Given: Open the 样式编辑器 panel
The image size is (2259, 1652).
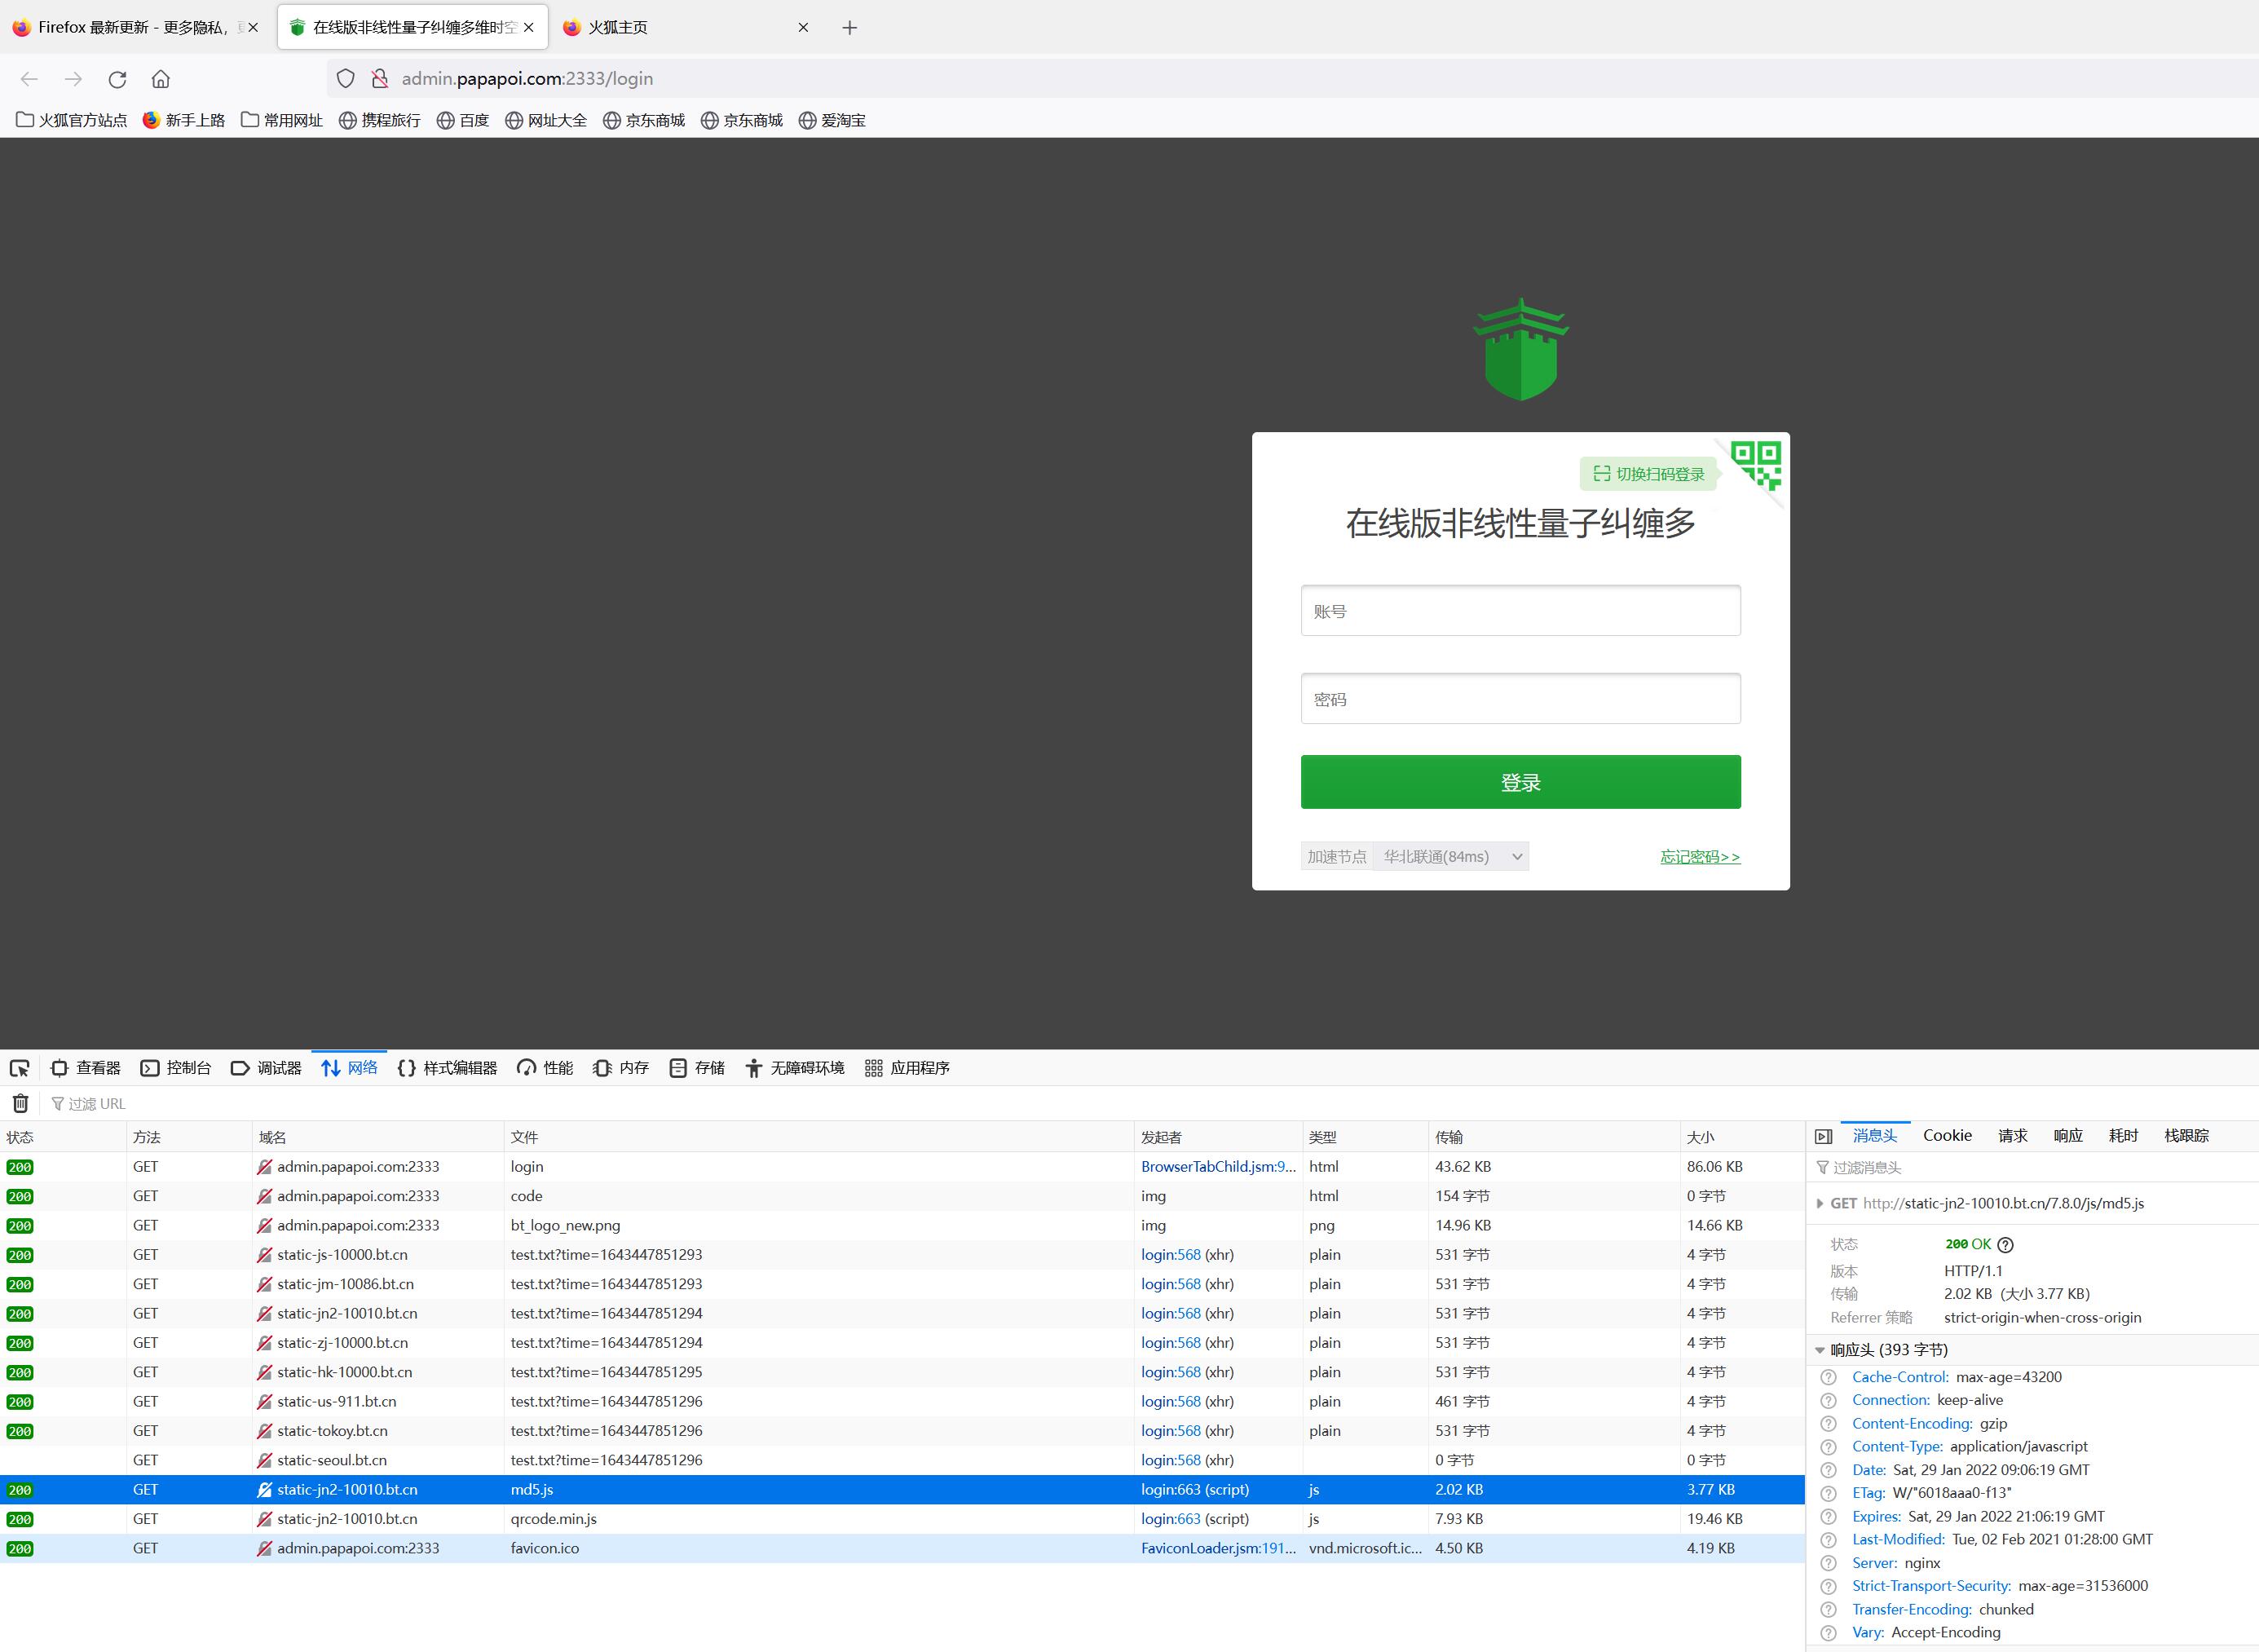Looking at the screenshot, I should (x=447, y=1068).
